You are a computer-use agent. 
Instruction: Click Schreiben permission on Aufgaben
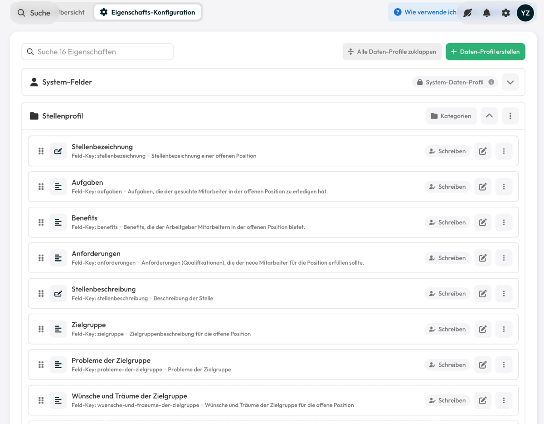pyautogui.click(x=447, y=187)
